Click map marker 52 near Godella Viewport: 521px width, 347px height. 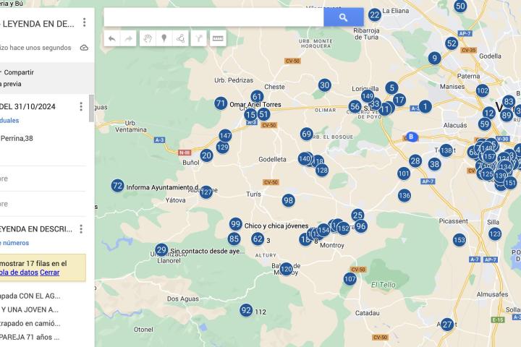[x=452, y=43]
